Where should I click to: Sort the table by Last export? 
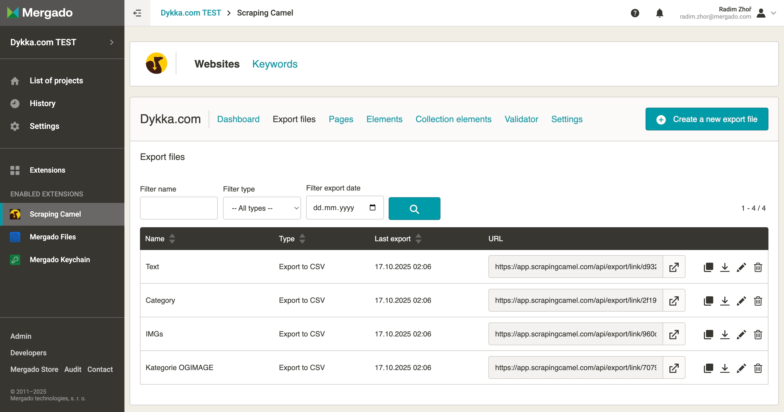418,239
